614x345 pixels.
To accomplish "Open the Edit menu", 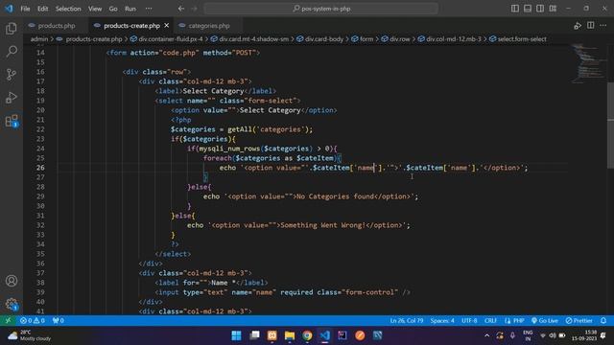I will [x=42, y=9].
